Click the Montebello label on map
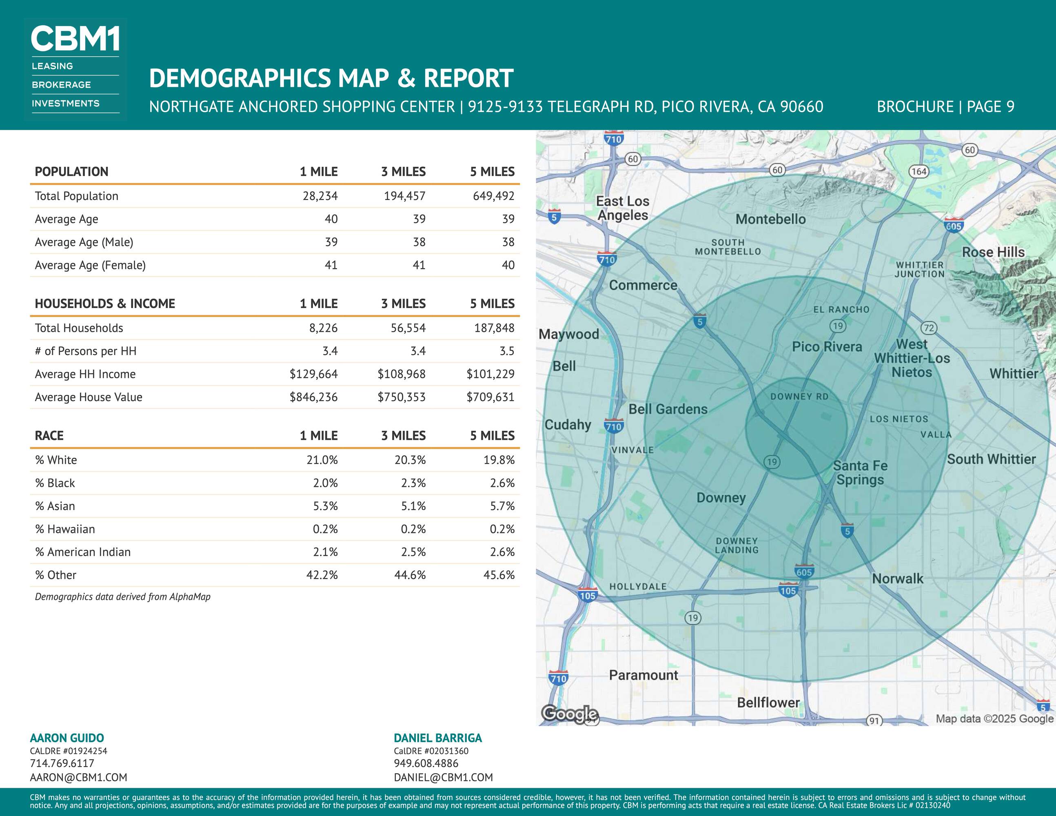This screenshot has height=816, width=1056. pyautogui.click(x=770, y=219)
